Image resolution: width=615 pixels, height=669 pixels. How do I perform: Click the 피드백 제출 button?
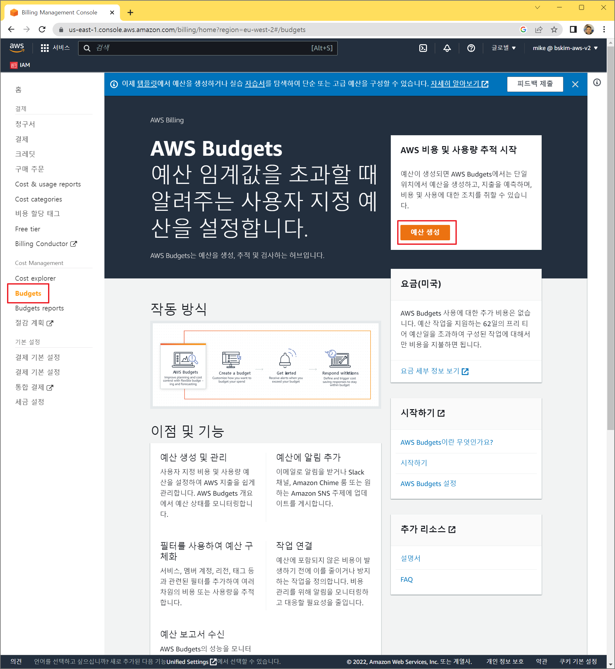[535, 84]
